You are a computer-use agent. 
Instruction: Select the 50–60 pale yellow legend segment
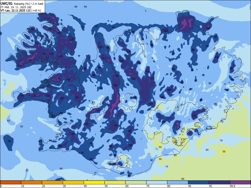point(115,182)
